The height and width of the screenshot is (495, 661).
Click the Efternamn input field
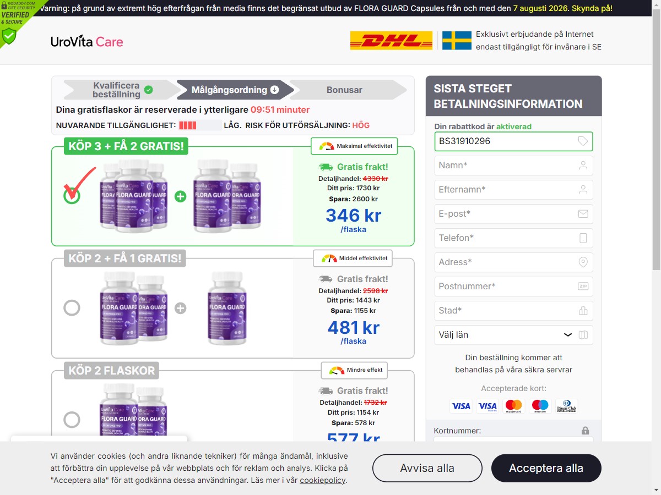tap(513, 190)
